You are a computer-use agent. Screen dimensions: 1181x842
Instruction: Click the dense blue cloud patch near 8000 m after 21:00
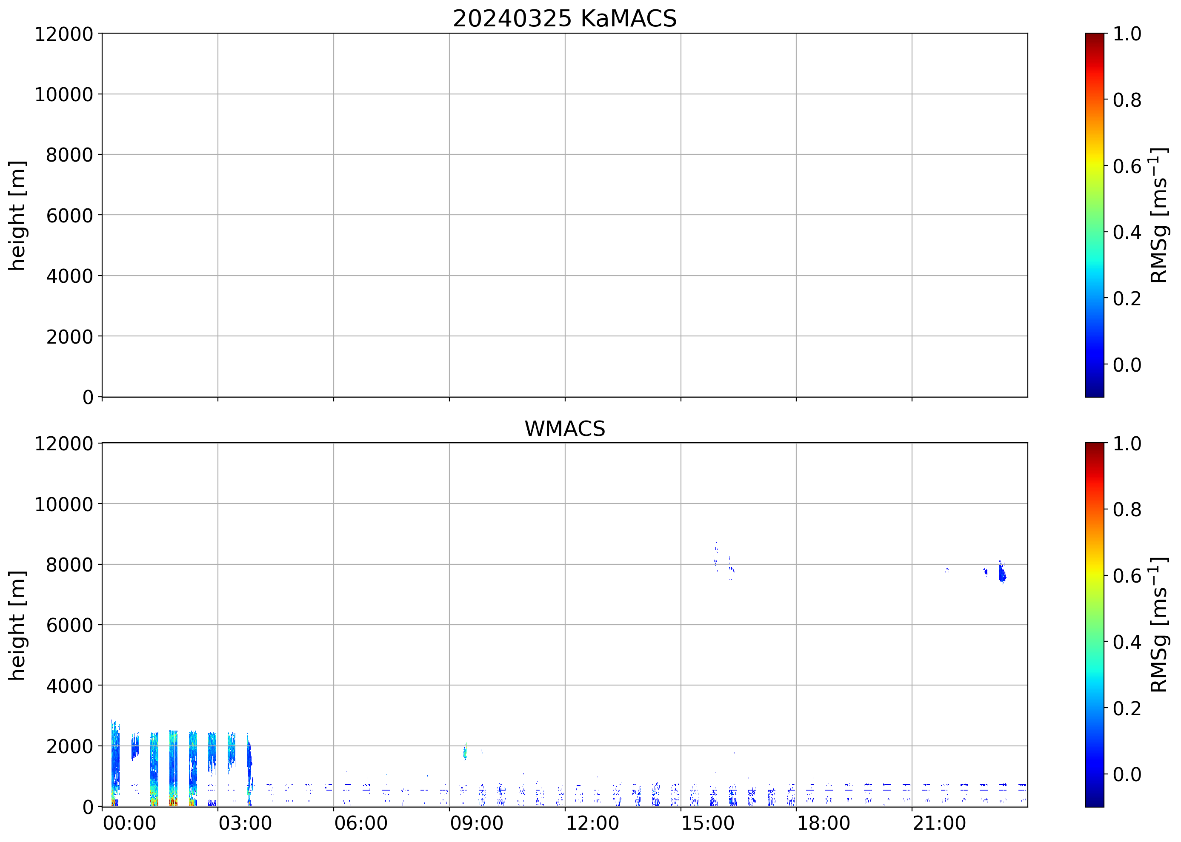(x=1002, y=574)
